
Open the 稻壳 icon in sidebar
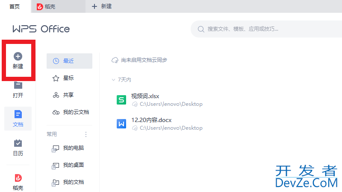coord(18,178)
